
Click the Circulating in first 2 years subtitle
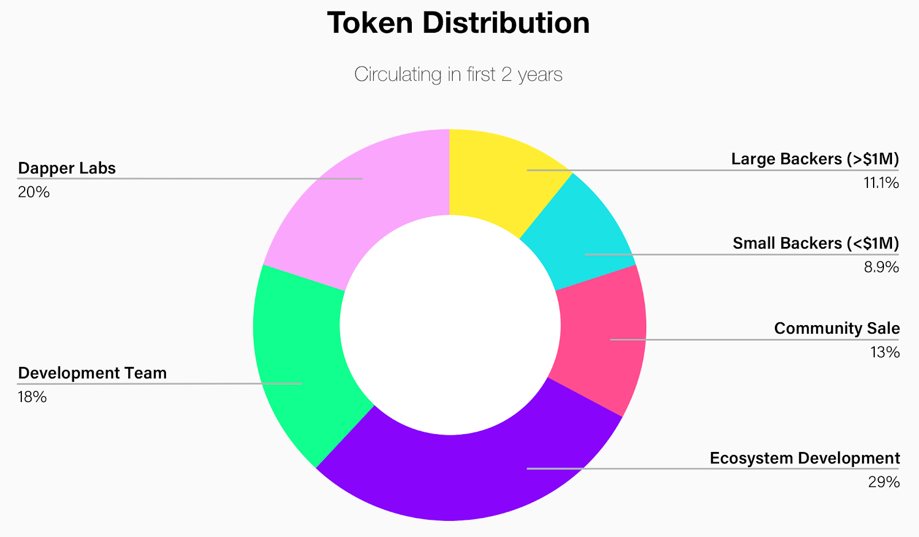tap(458, 75)
